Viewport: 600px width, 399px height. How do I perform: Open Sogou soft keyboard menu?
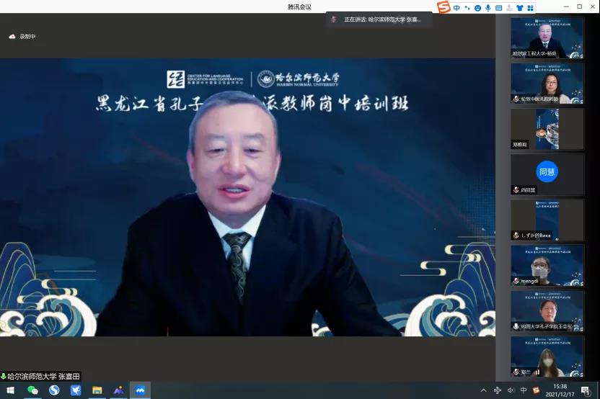(498, 8)
